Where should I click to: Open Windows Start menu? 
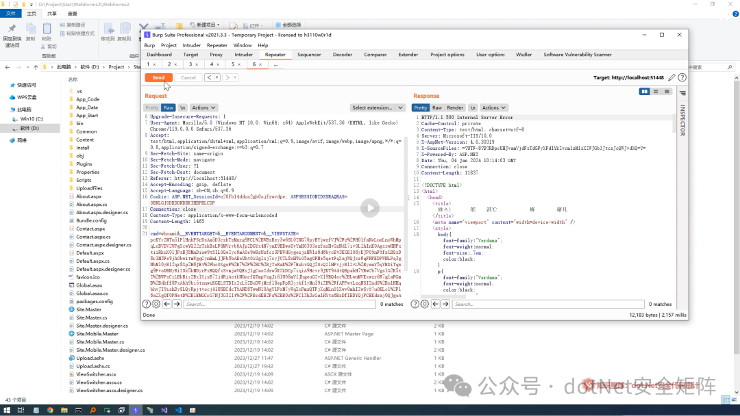(x=7, y=411)
